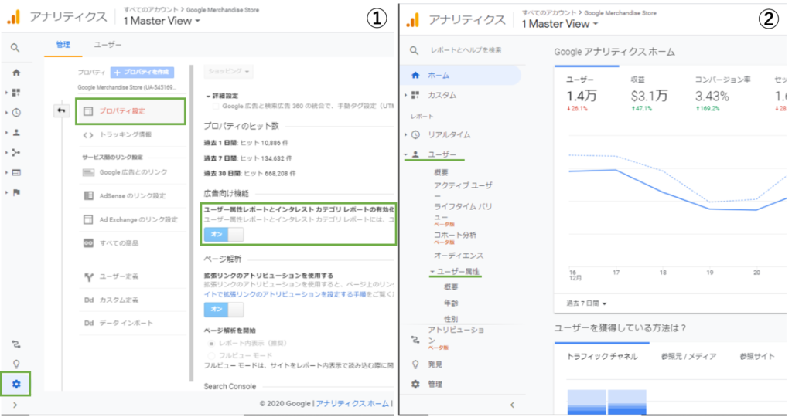
Task: Click the back arrow button beside the property column
Action: 61,110
